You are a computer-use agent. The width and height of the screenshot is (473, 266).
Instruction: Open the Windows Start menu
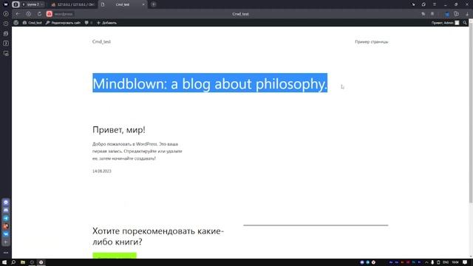click(x=4, y=262)
